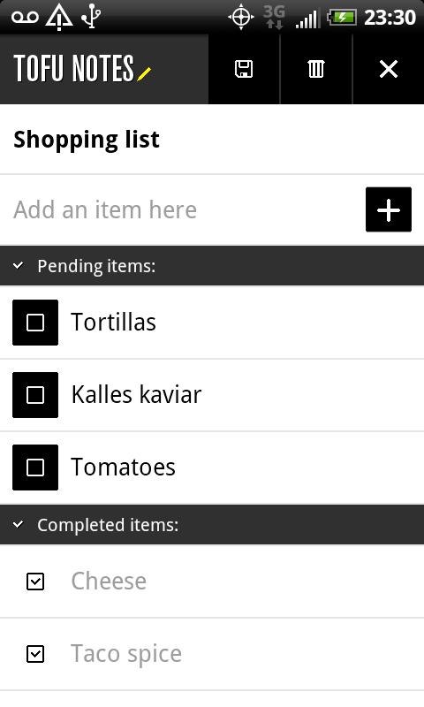Tap the Tofu Notes logo
The image size is (424, 707).
[82, 69]
